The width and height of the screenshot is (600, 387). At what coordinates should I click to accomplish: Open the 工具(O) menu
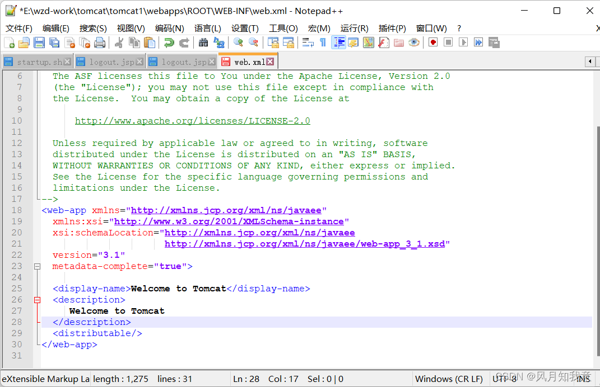(283, 29)
